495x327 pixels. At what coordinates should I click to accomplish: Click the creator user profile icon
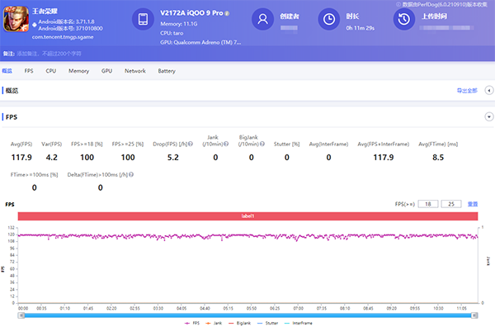click(x=262, y=19)
